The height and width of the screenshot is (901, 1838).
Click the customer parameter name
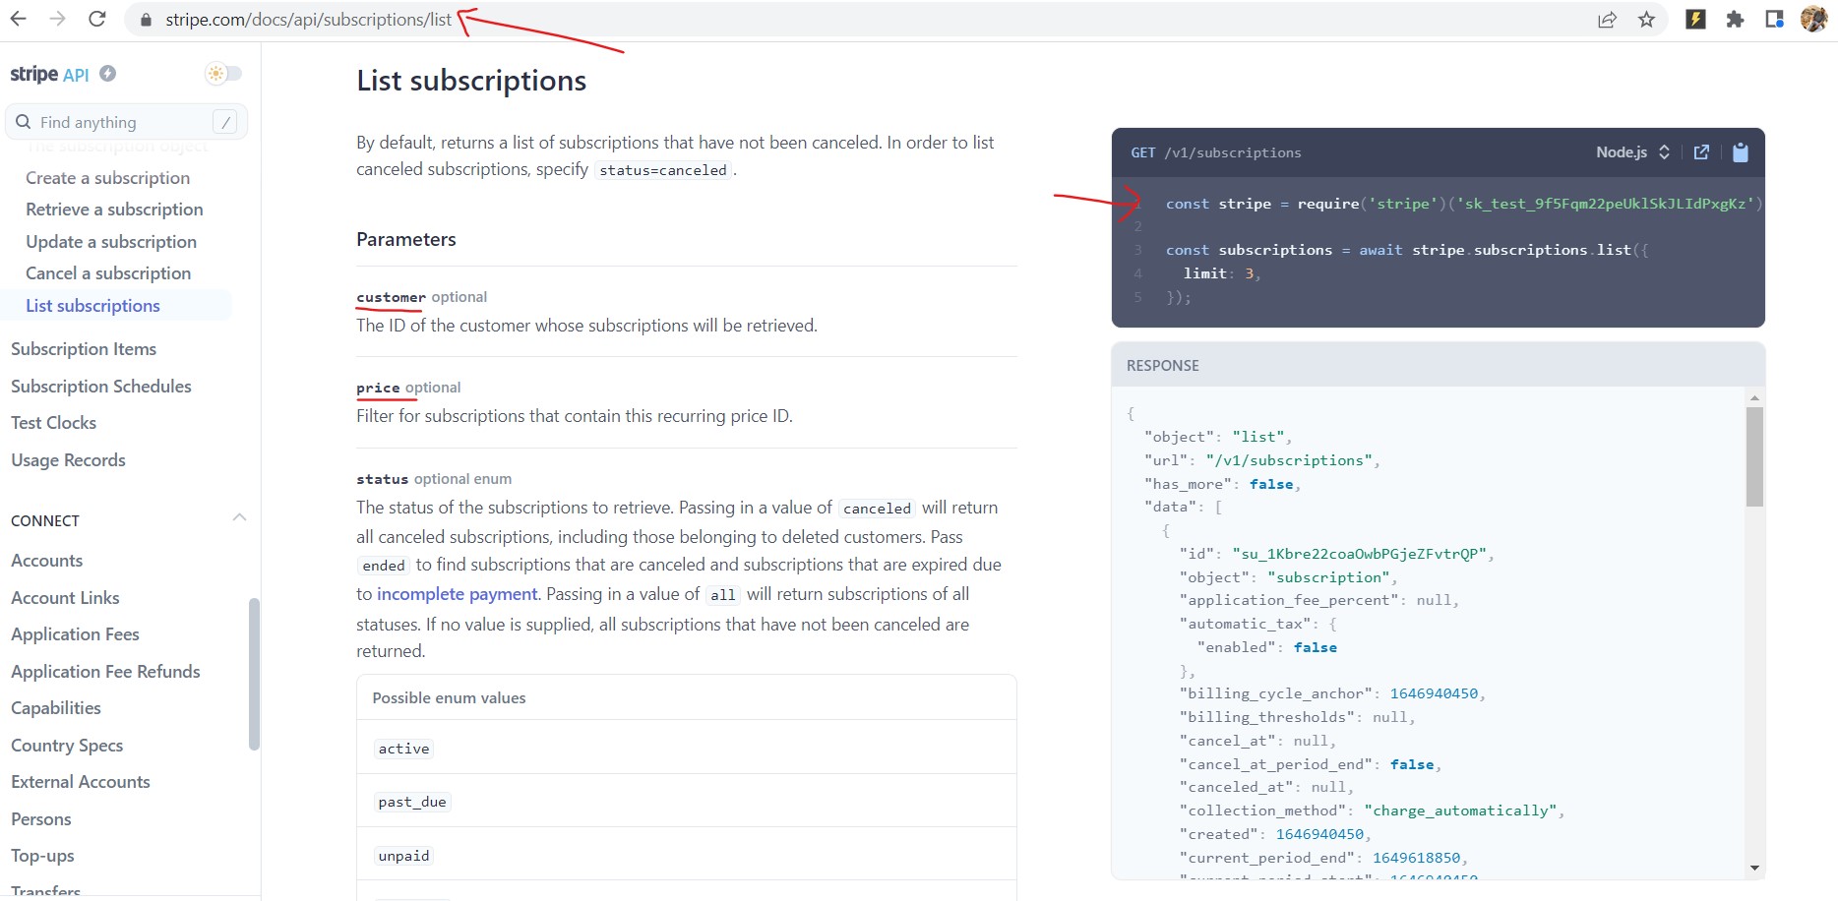[391, 297]
